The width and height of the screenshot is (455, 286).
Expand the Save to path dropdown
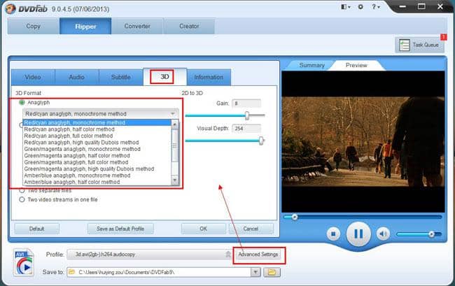click(255, 272)
